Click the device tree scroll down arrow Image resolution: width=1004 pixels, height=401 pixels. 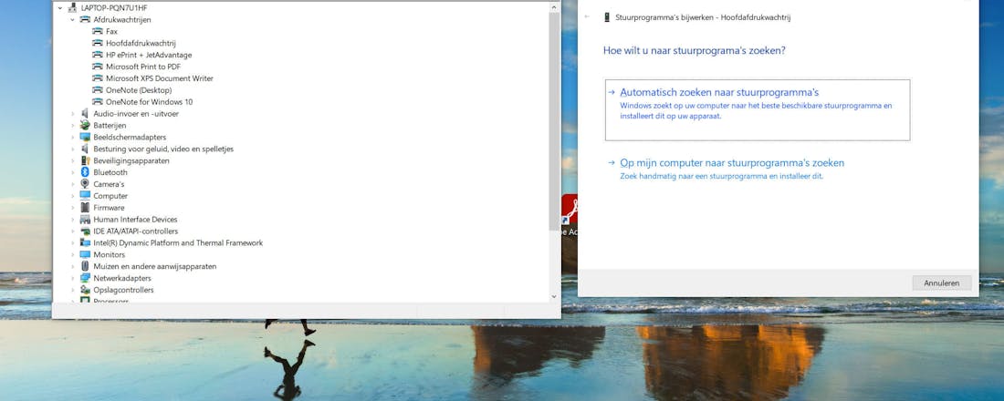point(555,296)
